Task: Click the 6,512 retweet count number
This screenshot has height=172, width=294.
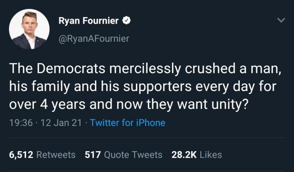Action: click(x=21, y=155)
